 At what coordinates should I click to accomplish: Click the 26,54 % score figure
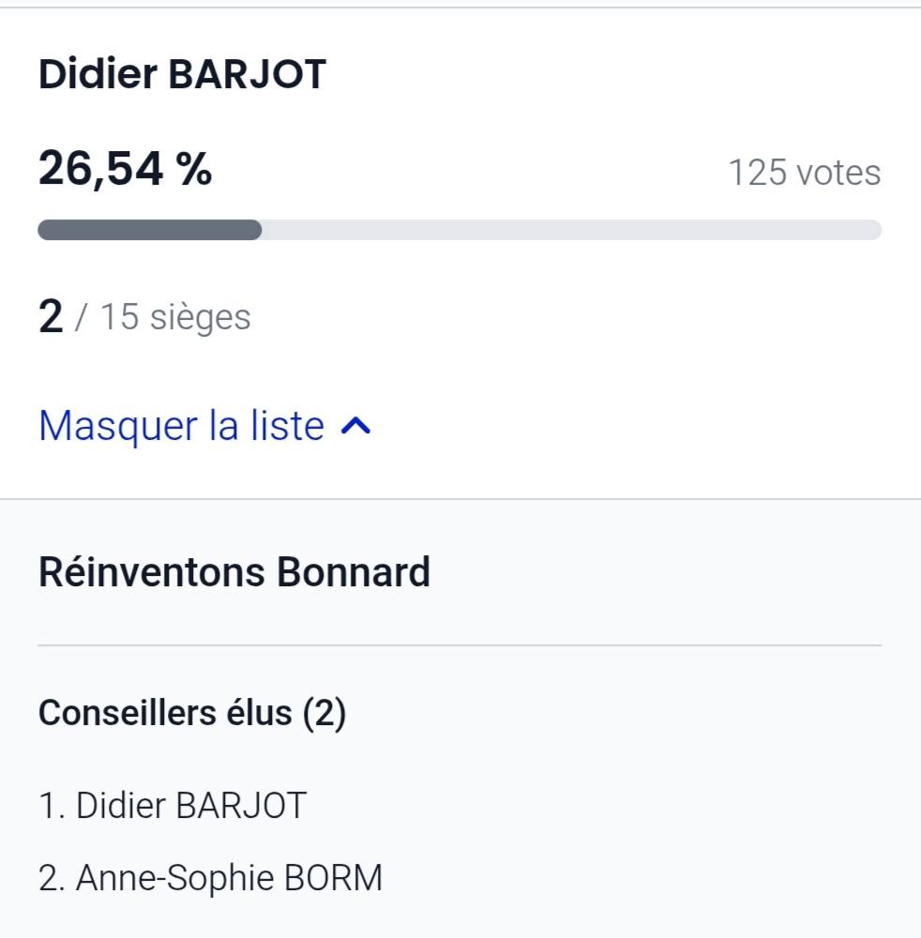tap(125, 170)
